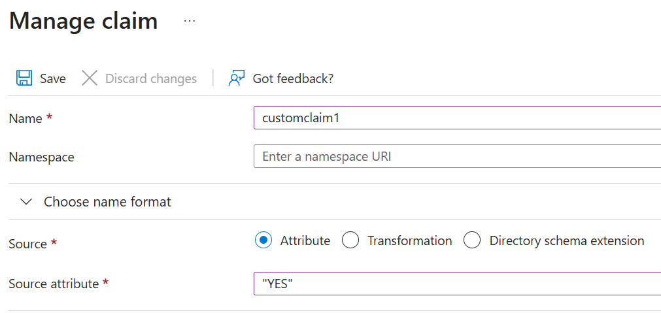Select the Transformation source radio button
The image size is (661, 313).
(x=350, y=240)
